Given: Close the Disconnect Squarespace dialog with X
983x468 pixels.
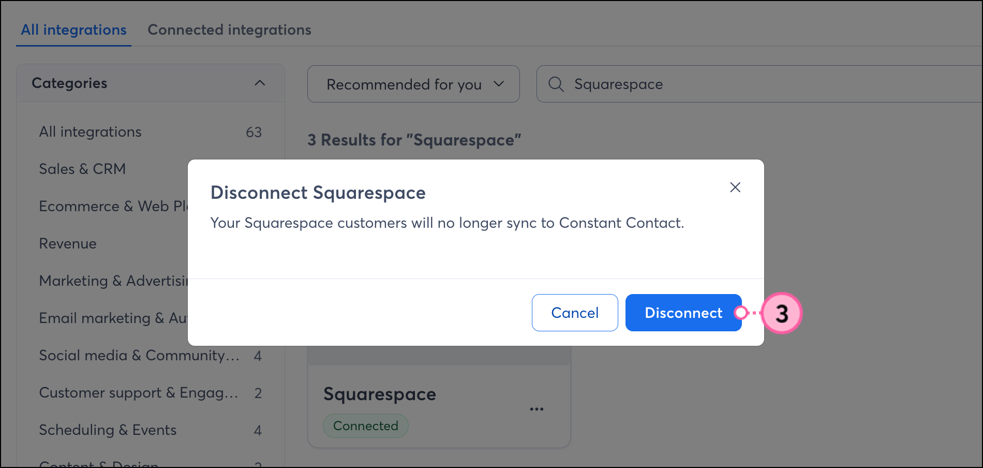Looking at the screenshot, I should pos(735,187).
